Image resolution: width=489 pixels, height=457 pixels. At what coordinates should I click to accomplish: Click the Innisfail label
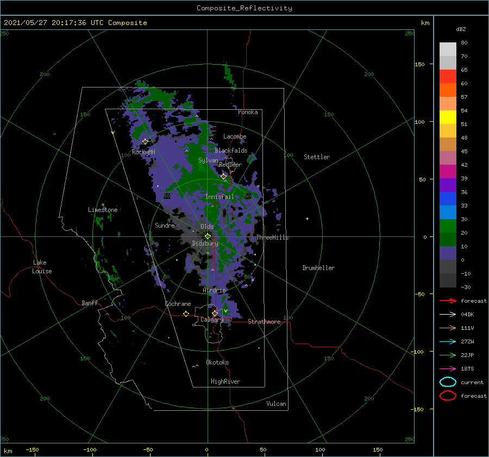(x=220, y=197)
